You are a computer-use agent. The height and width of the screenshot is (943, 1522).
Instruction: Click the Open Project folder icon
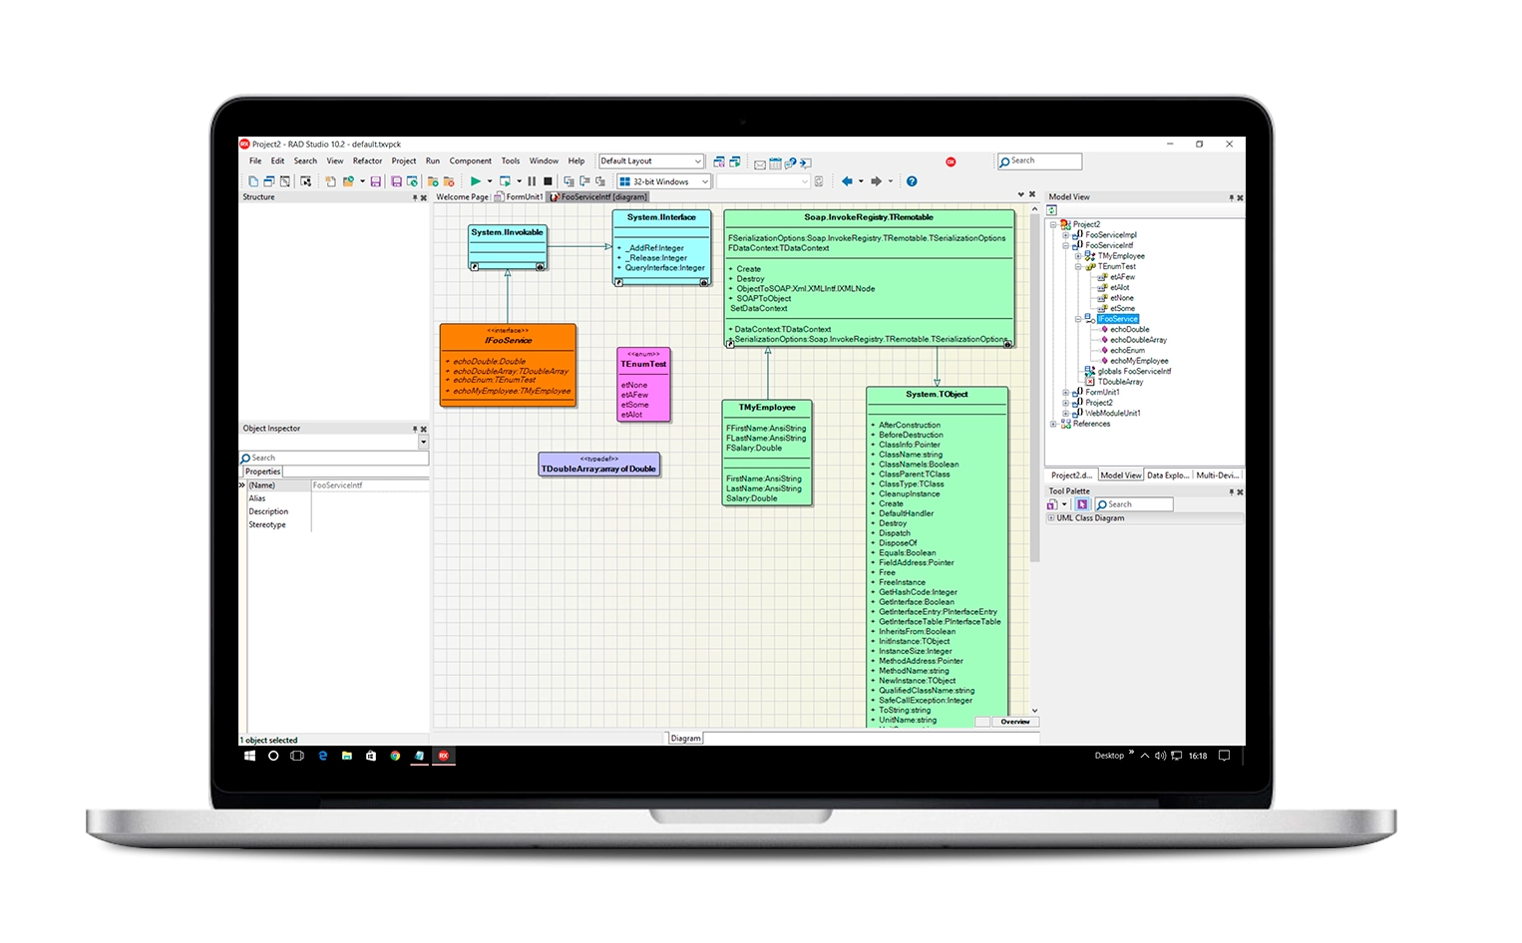348,181
